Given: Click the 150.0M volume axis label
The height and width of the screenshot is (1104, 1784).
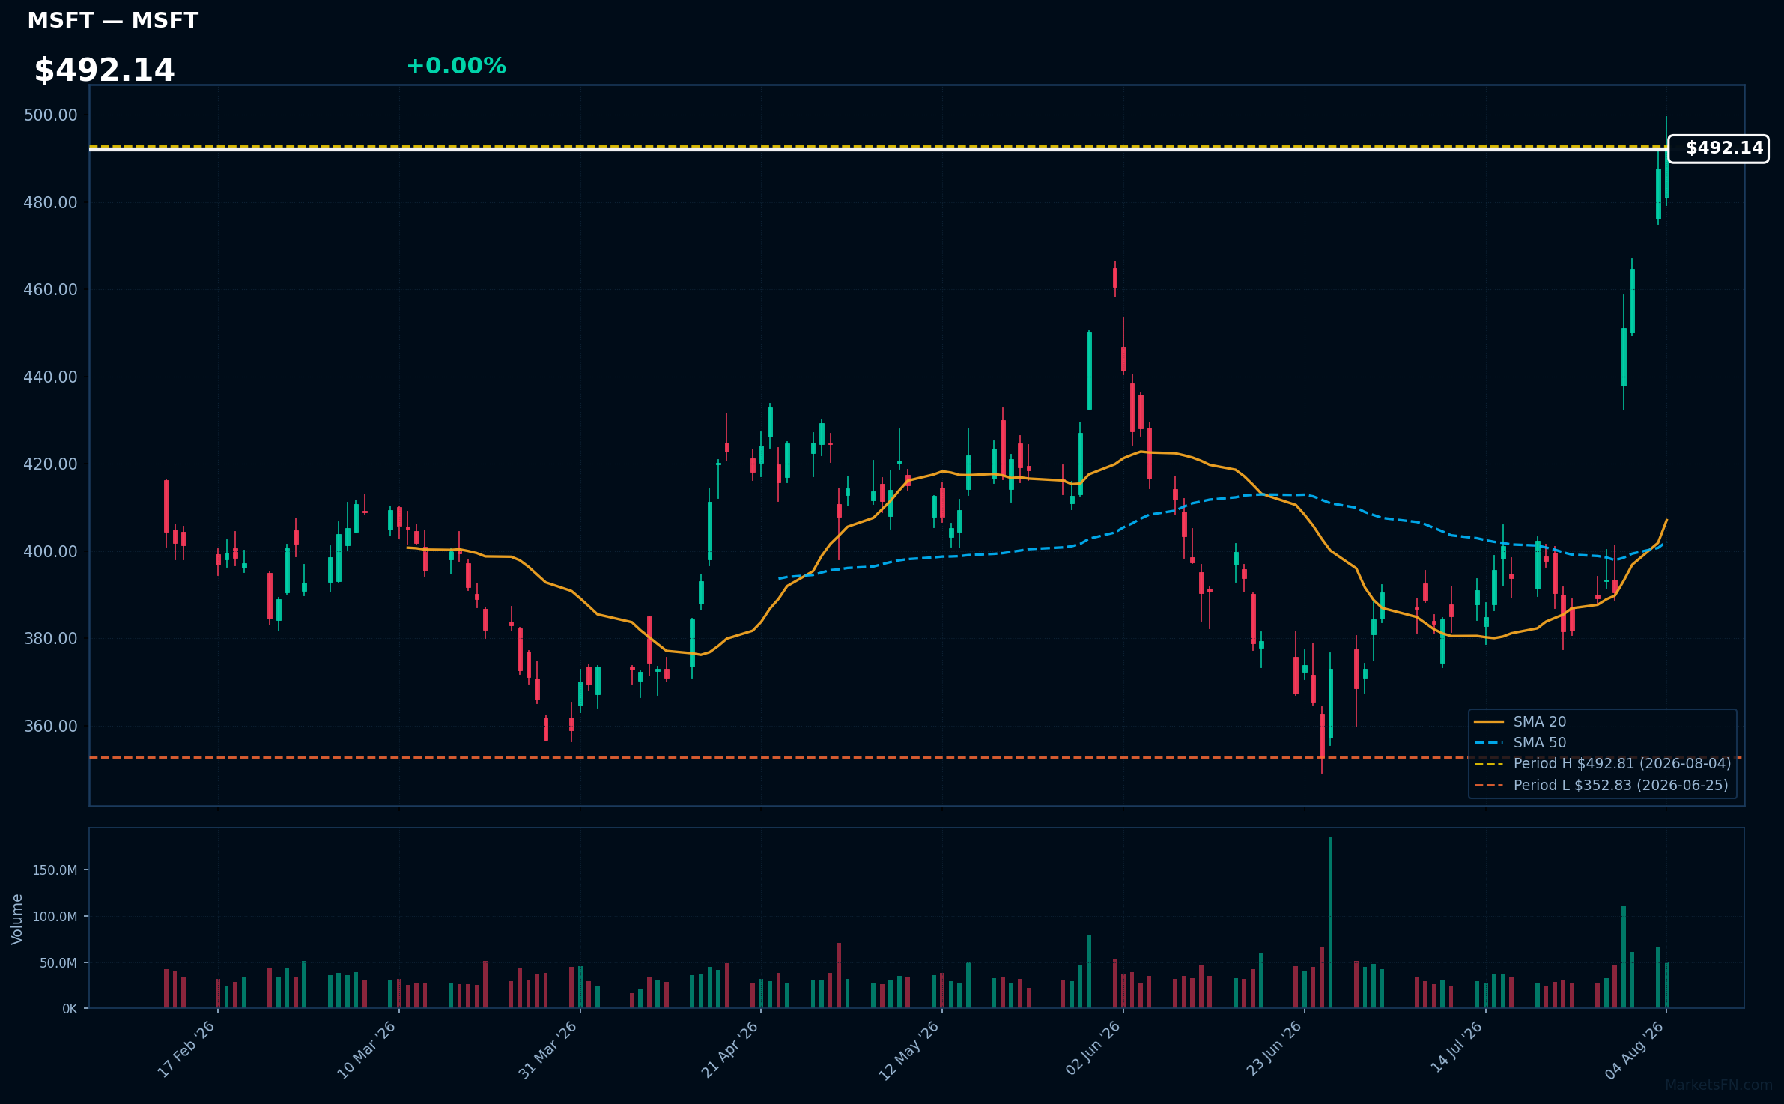Looking at the screenshot, I should tap(55, 870).
